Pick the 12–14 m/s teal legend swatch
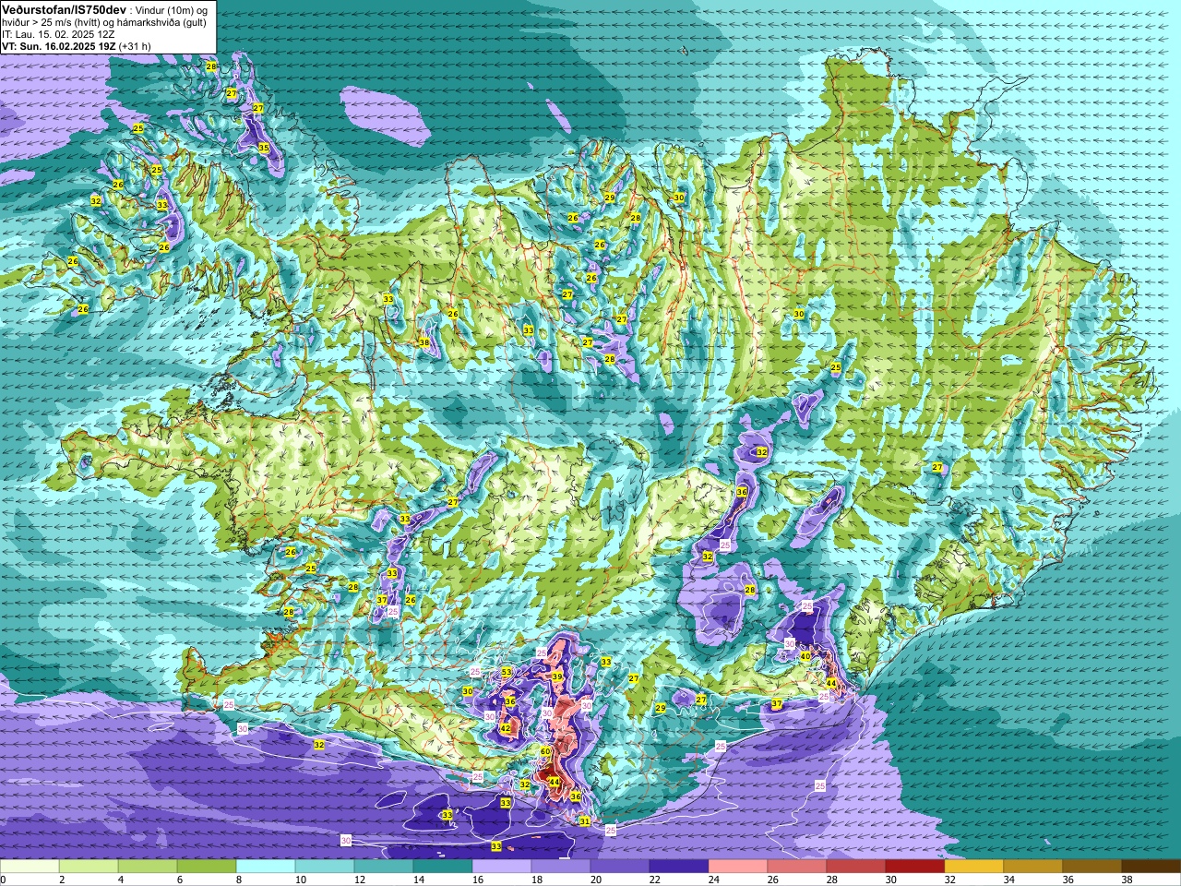1181x886 pixels. [x=384, y=867]
